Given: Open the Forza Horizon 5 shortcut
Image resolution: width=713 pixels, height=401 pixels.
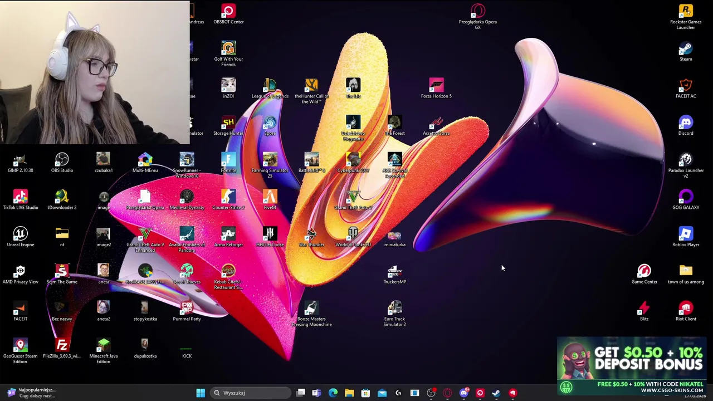Looking at the screenshot, I should tap(436, 89).
